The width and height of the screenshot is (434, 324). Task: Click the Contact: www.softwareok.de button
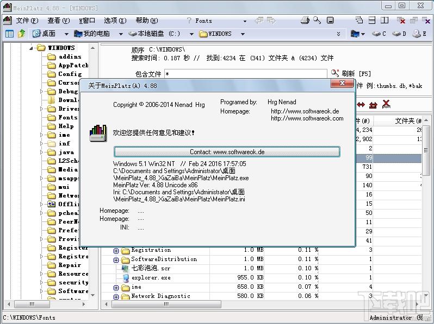click(x=227, y=152)
